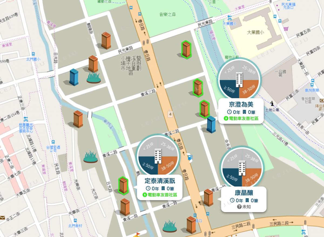The width and height of the screenshot is (324, 237).
Task: Click white tower icon in 康晶釀 pie center
Action: [242, 168]
